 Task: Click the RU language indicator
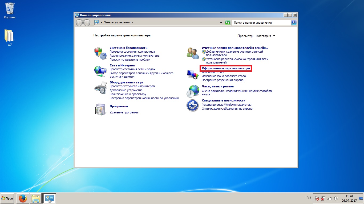point(309,198)
